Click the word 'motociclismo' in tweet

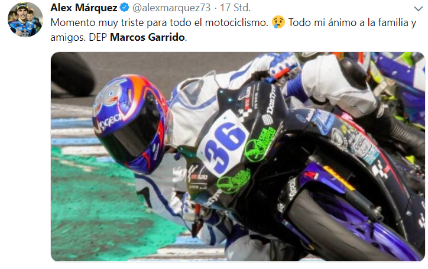pos(236,22)
